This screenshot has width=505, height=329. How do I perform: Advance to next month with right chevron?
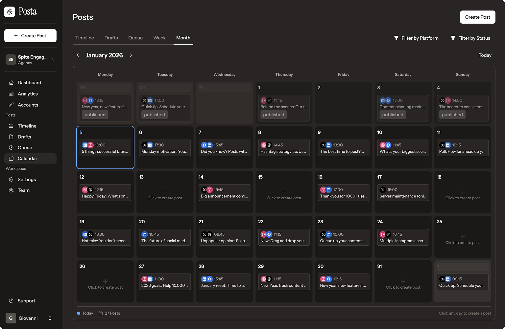click(x=131, y=55)
